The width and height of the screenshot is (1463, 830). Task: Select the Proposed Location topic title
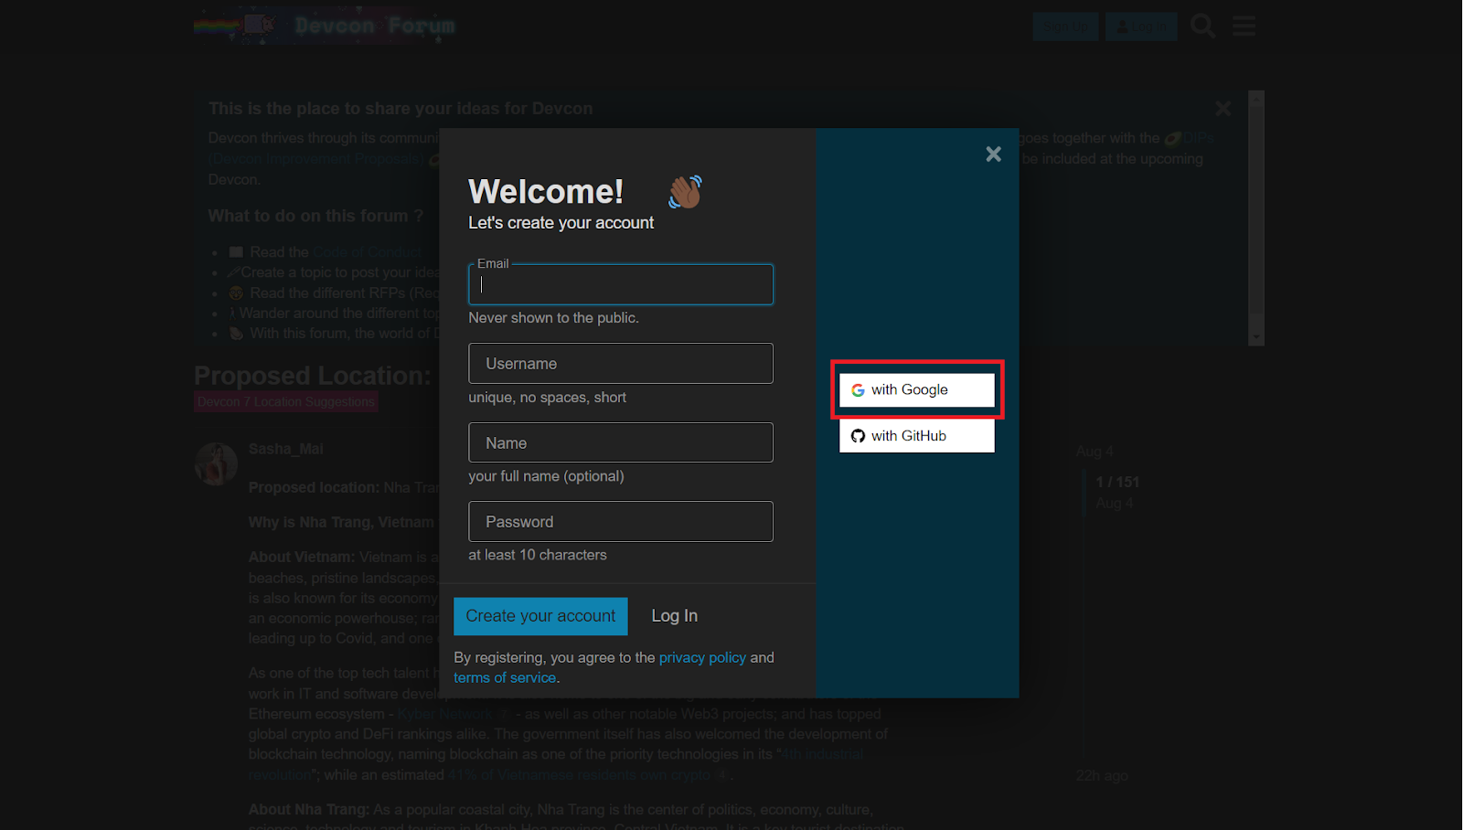(313, 376)
